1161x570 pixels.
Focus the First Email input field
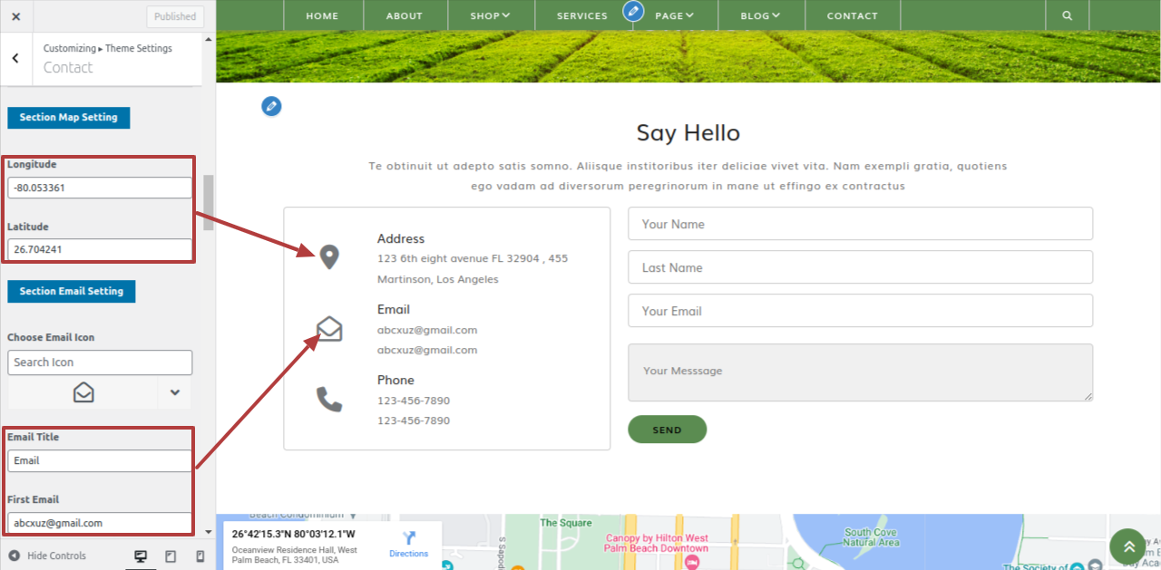100,523
